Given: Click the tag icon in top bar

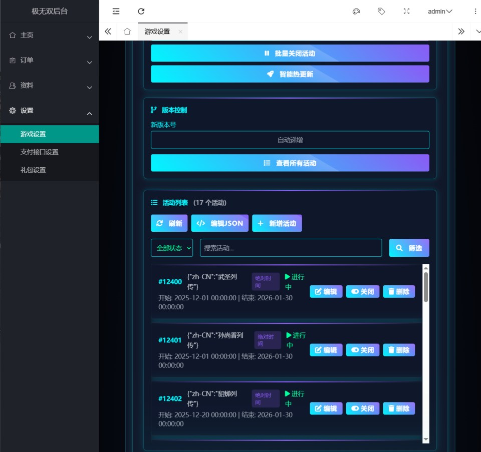Looking at the screenshot, I should [x=381, y=11].
